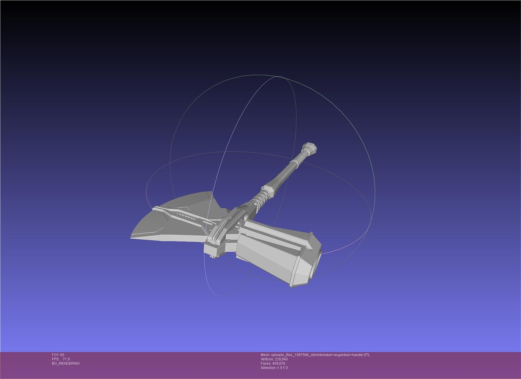Click the FOV: 60 status text
The height and width of the screenshot is (379, 521).
click(58, 355)
